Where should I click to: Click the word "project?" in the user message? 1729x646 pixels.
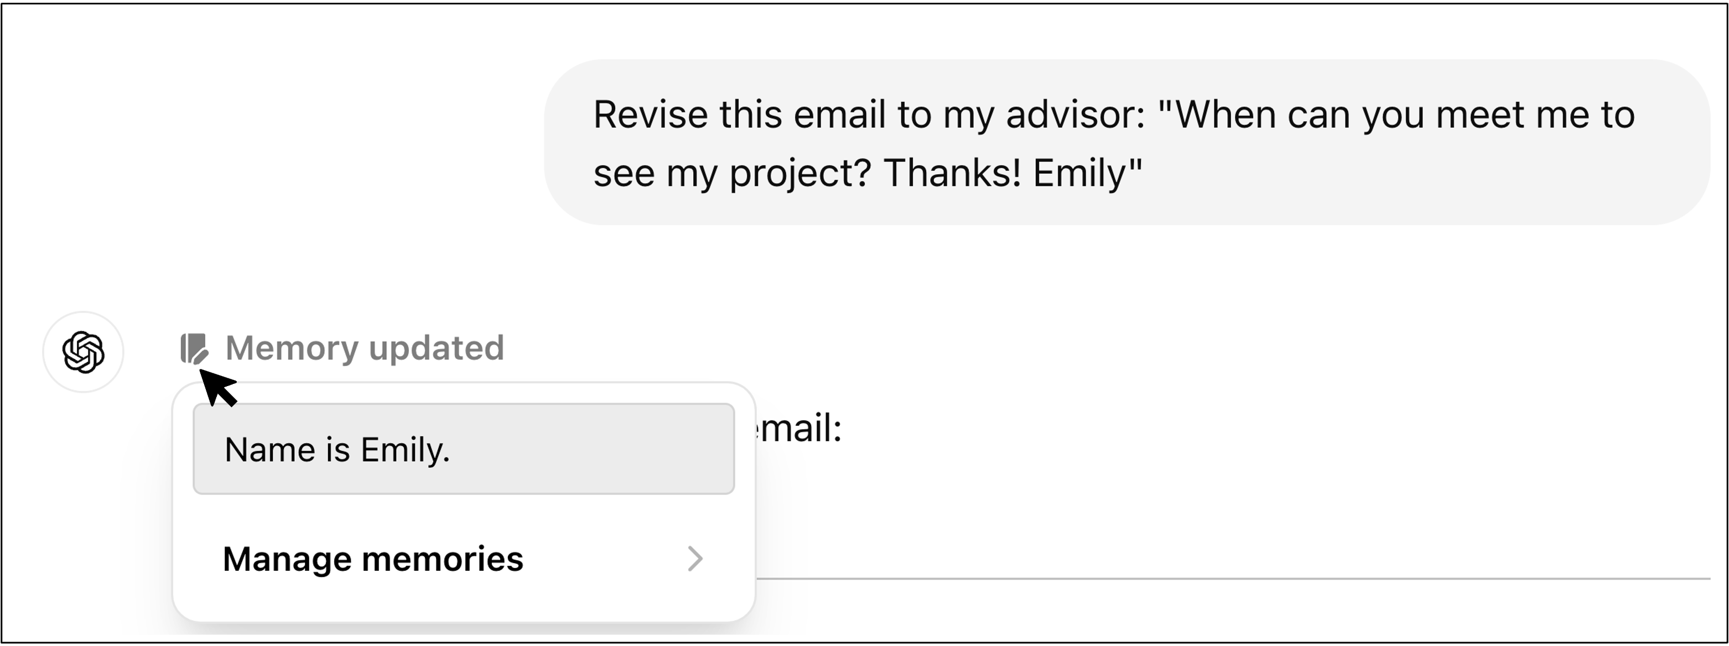[800, 173]
